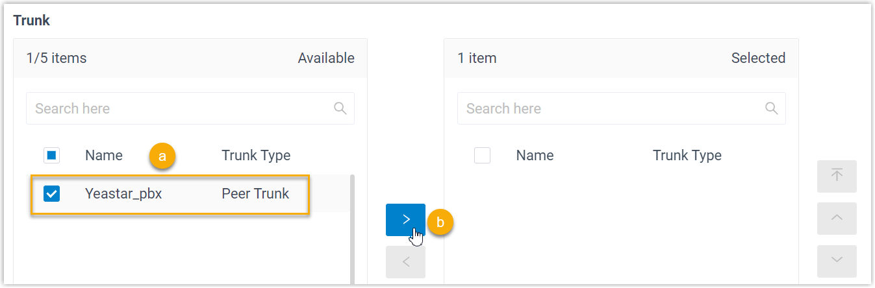This screenshot has width=875, height=288.
Task: Click the move-to-top arrow button
Action: (837, 176)
